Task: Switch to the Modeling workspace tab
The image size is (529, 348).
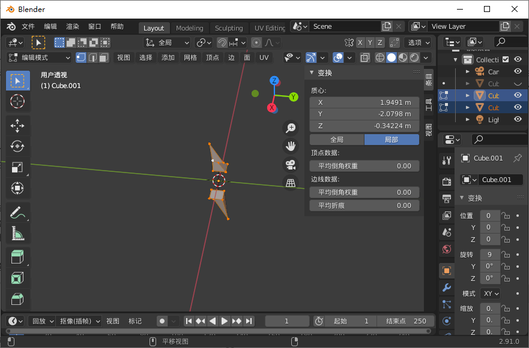Action: tap(189, 28)
